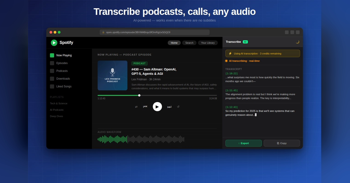350x183 pixels.
Task: Jump to transcript timestamp [1:11:45]
Action: 232,90
